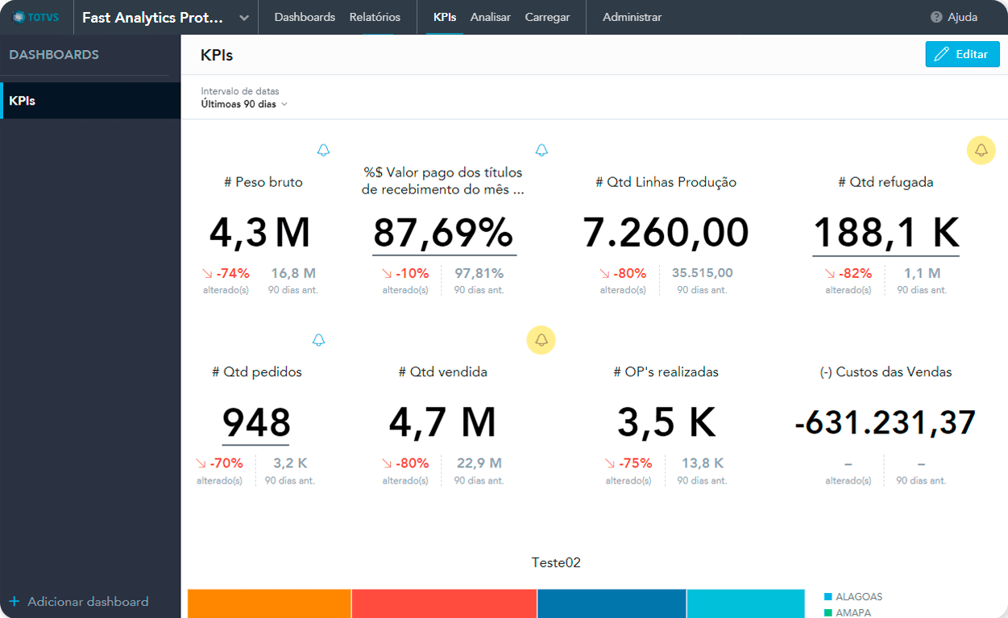Click the 87,69% underlined KPI value
Image resolution: width=1008 pixels, height=618 pixels.
(x=443, y=234)
